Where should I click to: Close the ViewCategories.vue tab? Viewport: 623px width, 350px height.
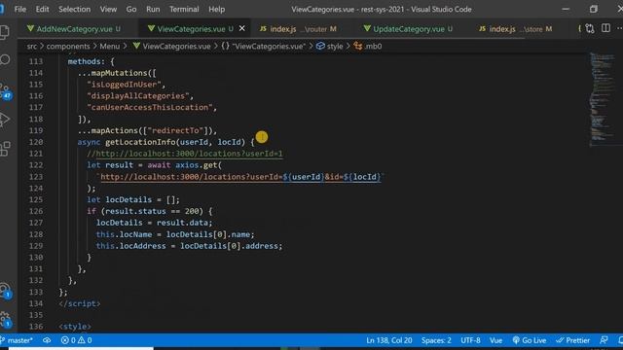pos(242,28)
